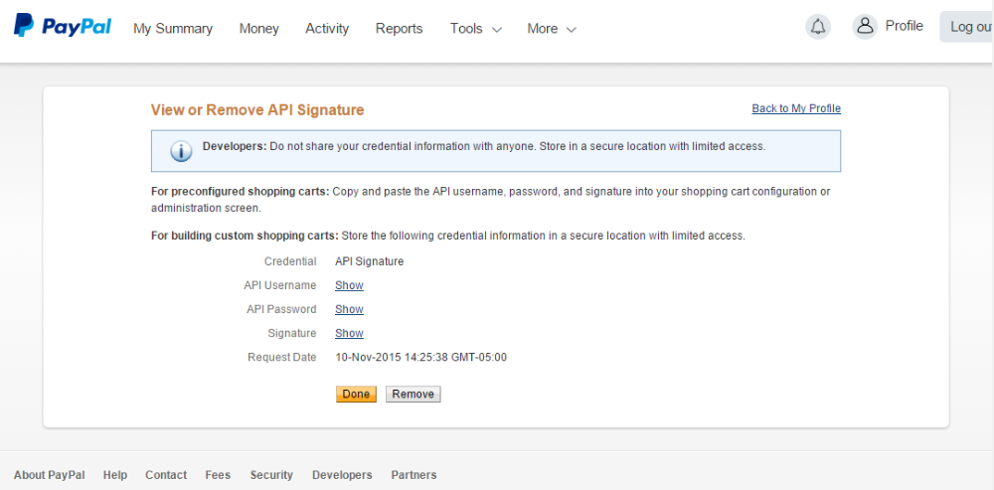
Task: Open the Reports page
Action: tap(399, 29)
